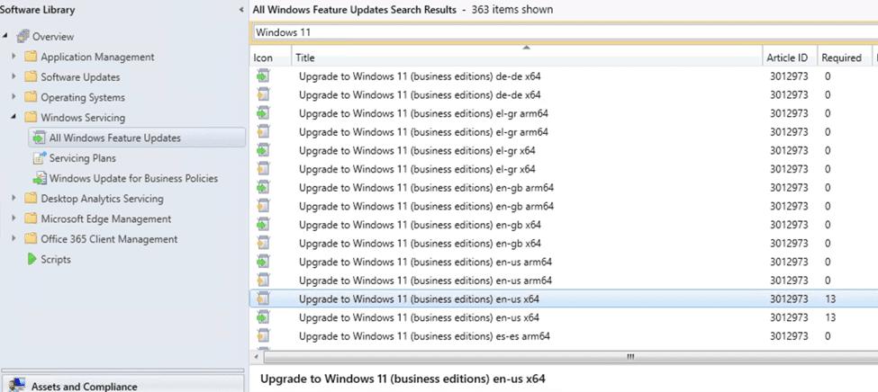This screenshot has width=878, height=392.
Task: Sort results by the Title column header
Action: coord(526,58)
